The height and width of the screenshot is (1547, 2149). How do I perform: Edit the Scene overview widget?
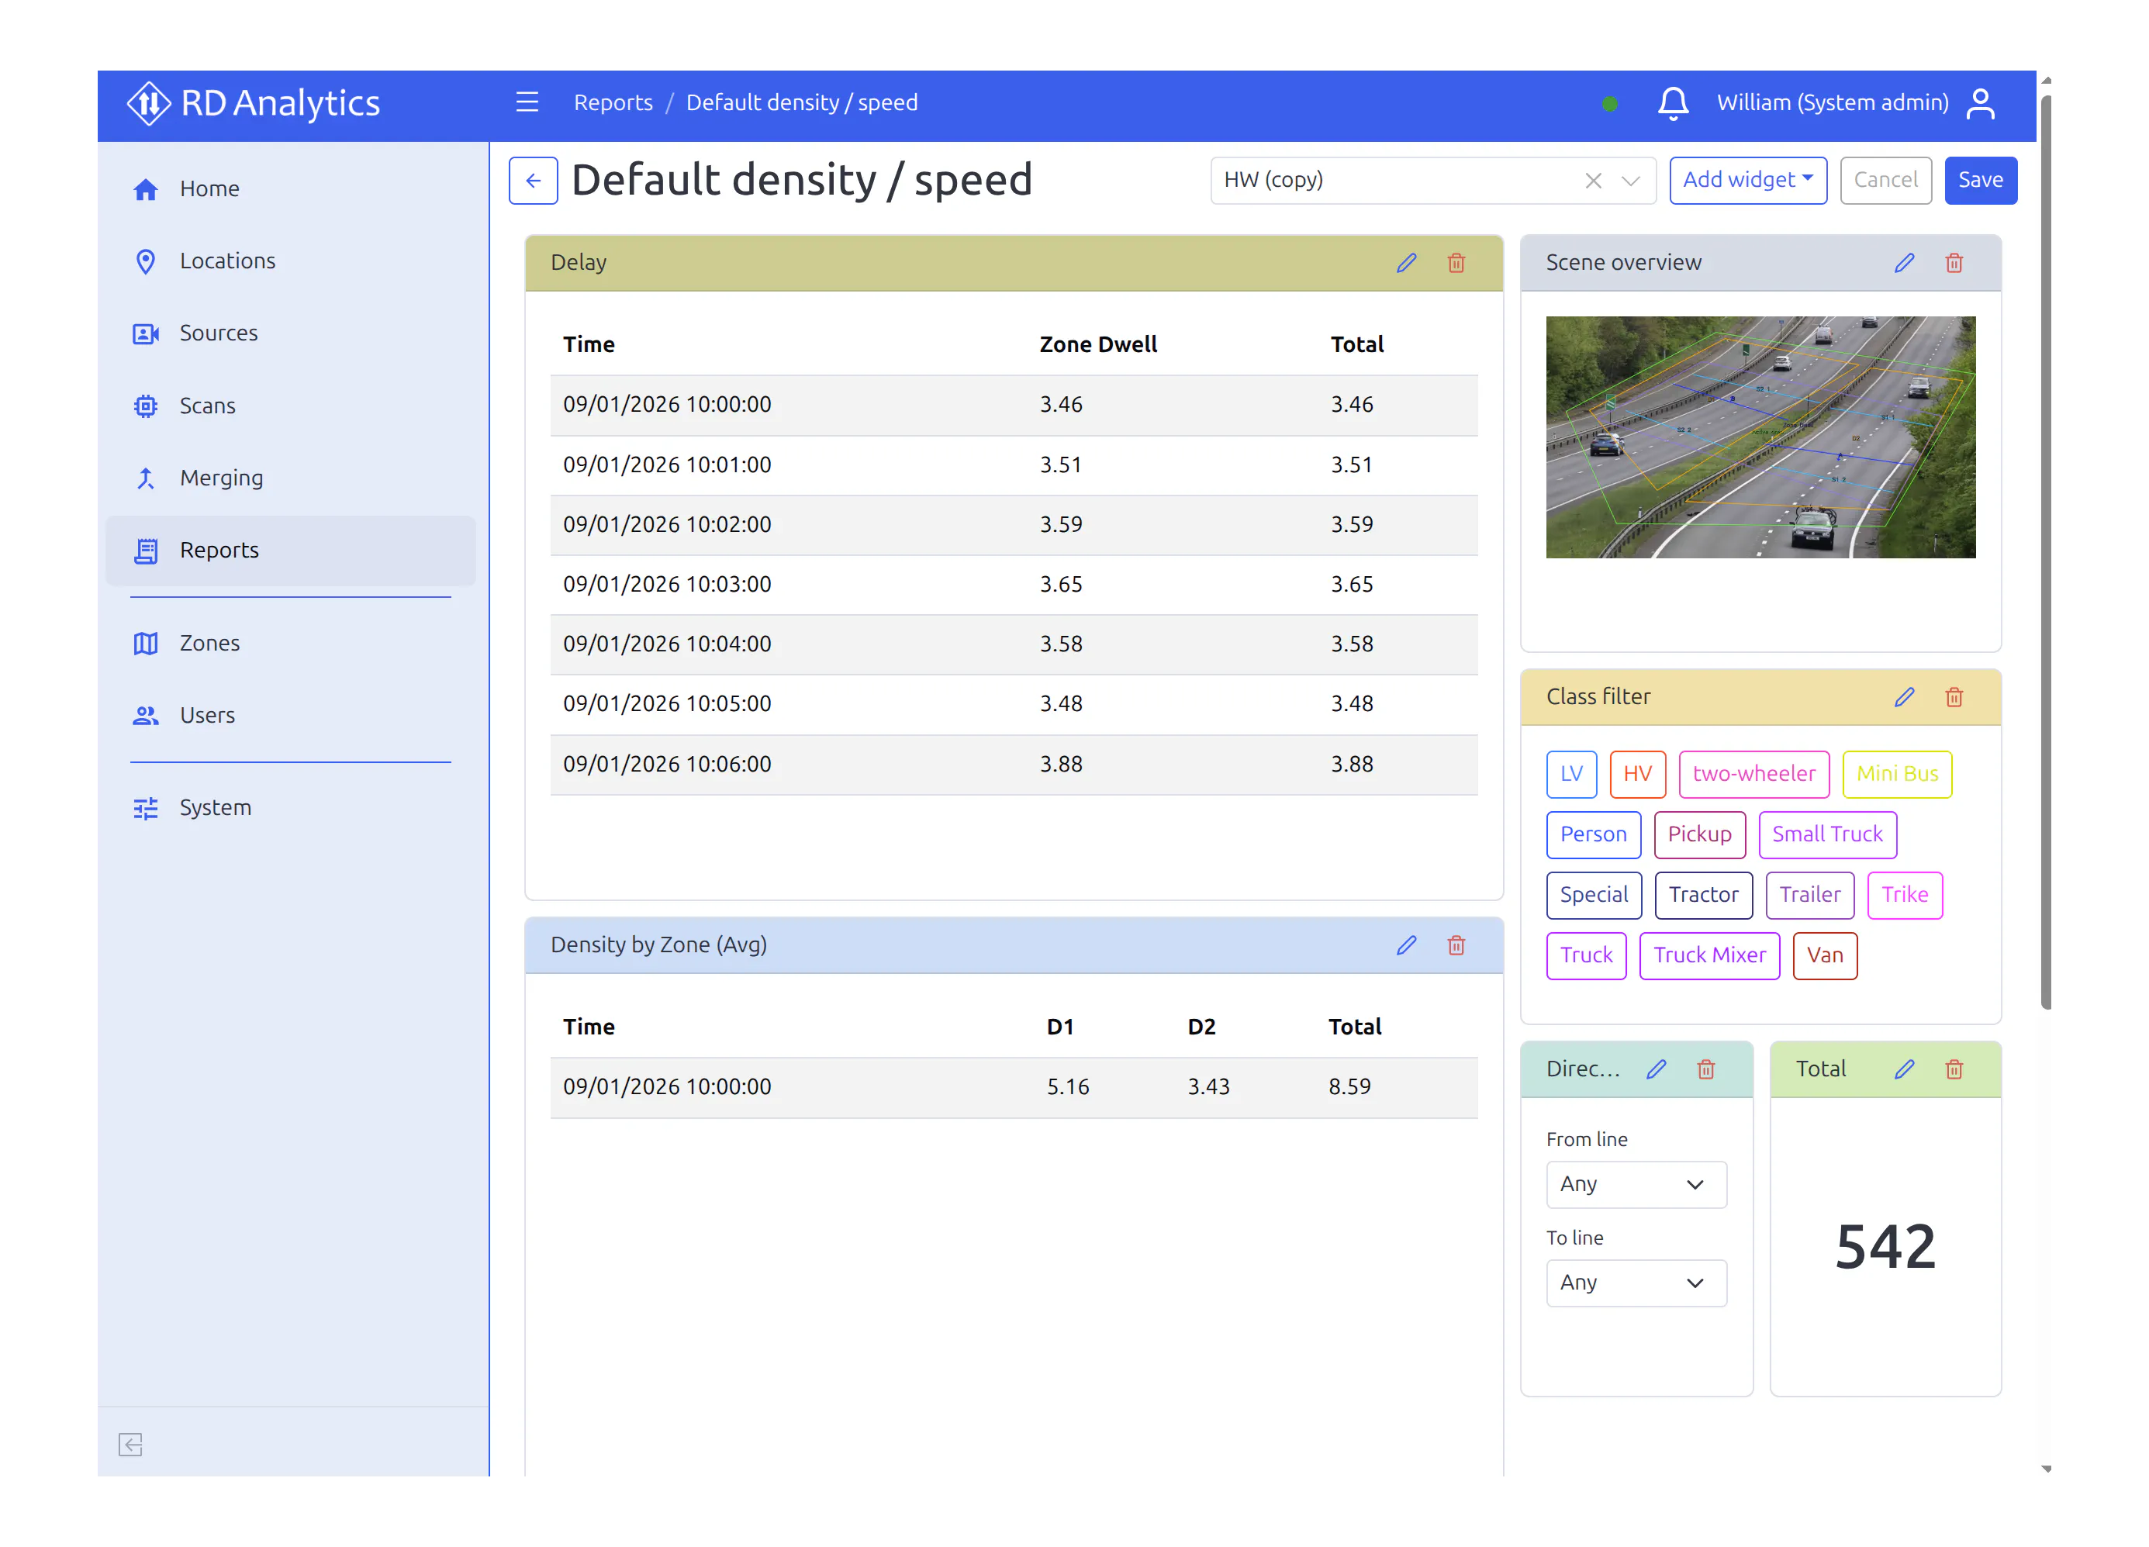pos(1905,264)
